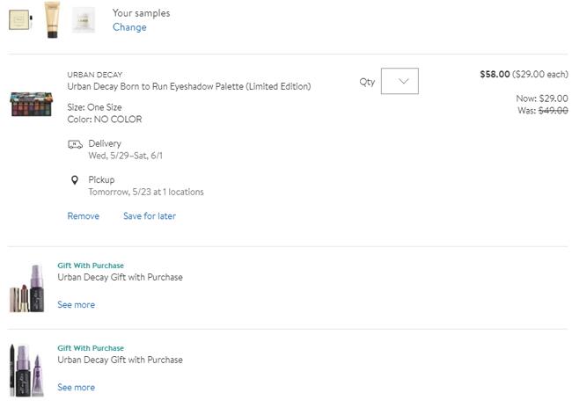The width and height of the screenshot is (572, 415).
Task: Select the Pickup option text
Action: [x=101, y=180]
